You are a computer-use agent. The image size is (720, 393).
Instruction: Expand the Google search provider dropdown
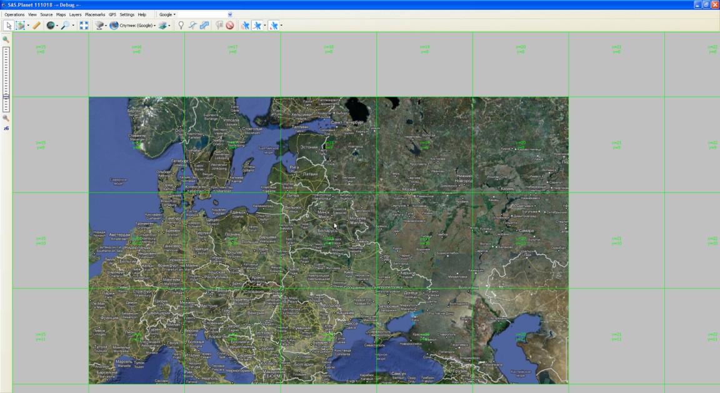click(167, 14)
